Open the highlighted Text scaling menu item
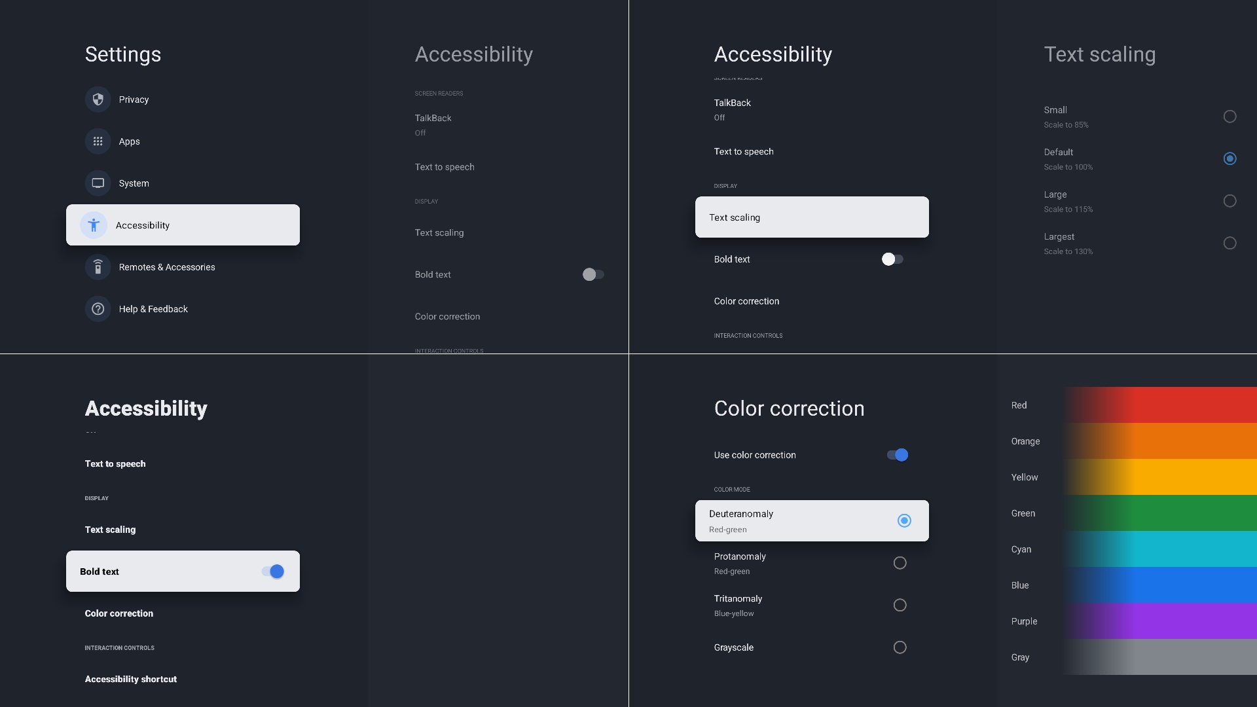The image size is (1257, 707). [811, 217]
